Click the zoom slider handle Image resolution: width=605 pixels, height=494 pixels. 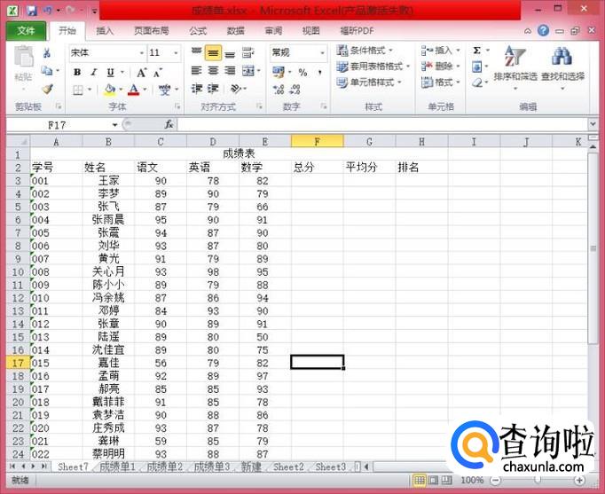(x=538, y=480)
